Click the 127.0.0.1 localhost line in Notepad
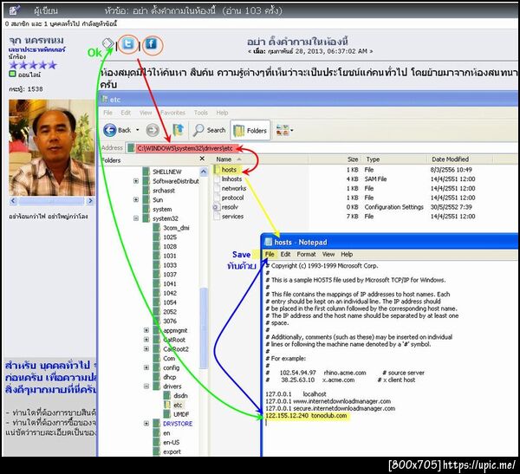Viewport: 520px width, 474px height. point(296,394)
